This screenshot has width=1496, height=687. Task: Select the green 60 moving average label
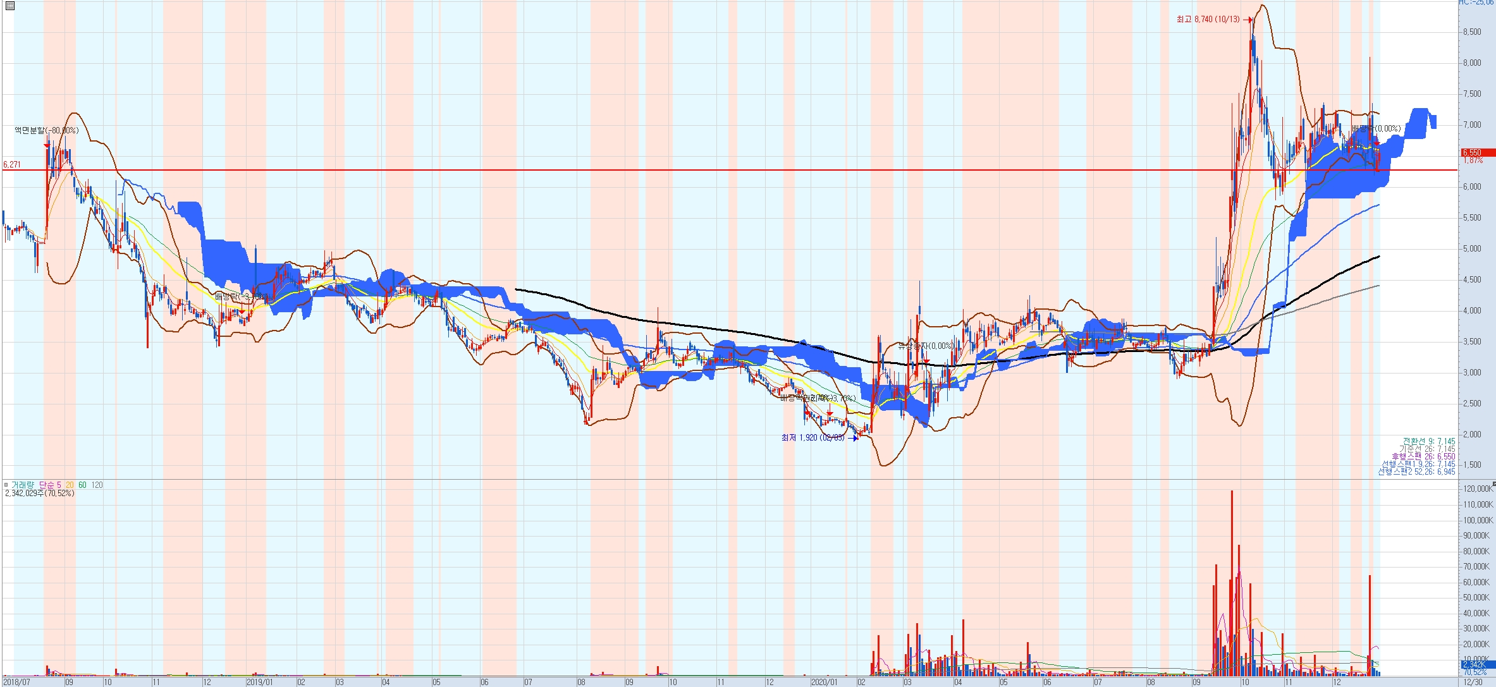click(x=82, y=485)
